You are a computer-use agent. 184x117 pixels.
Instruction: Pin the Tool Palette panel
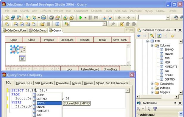point(175,103)
